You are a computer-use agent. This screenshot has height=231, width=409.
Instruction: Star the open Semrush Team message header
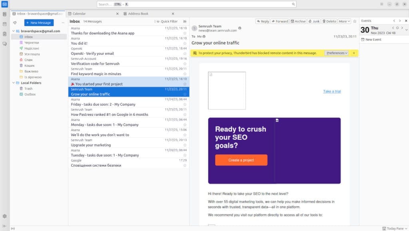pos(354,21)
